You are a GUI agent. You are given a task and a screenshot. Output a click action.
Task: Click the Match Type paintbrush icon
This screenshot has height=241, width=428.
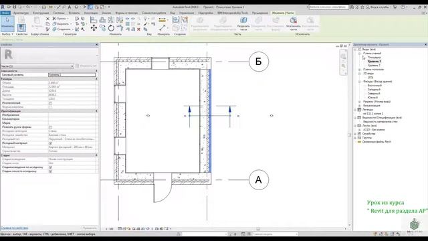click(47, 29)
